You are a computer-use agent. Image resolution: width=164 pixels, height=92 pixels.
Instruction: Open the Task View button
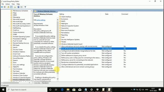pyautogui.click(x=56, y=89)
